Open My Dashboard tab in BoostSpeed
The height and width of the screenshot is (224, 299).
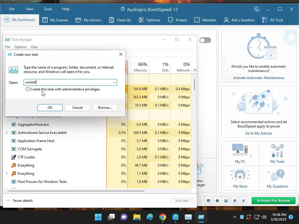point(20,20)
